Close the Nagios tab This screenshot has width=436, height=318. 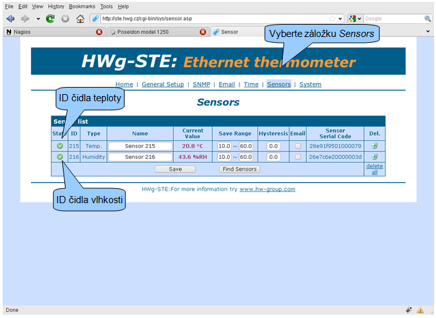[x=99, y=32]
